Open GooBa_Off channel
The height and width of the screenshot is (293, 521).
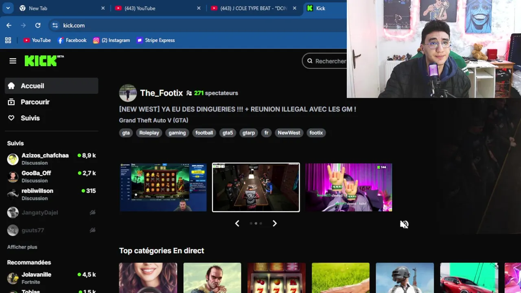pyautogui.click(x=51, y=177)
